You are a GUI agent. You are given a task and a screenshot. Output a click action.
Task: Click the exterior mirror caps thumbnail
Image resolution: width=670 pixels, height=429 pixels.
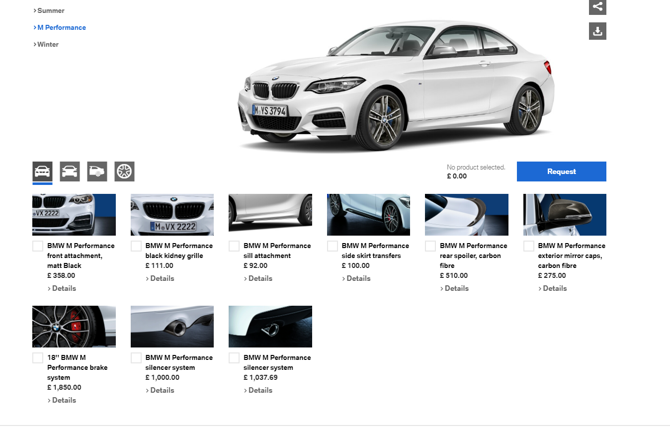[x=565, y=215]
